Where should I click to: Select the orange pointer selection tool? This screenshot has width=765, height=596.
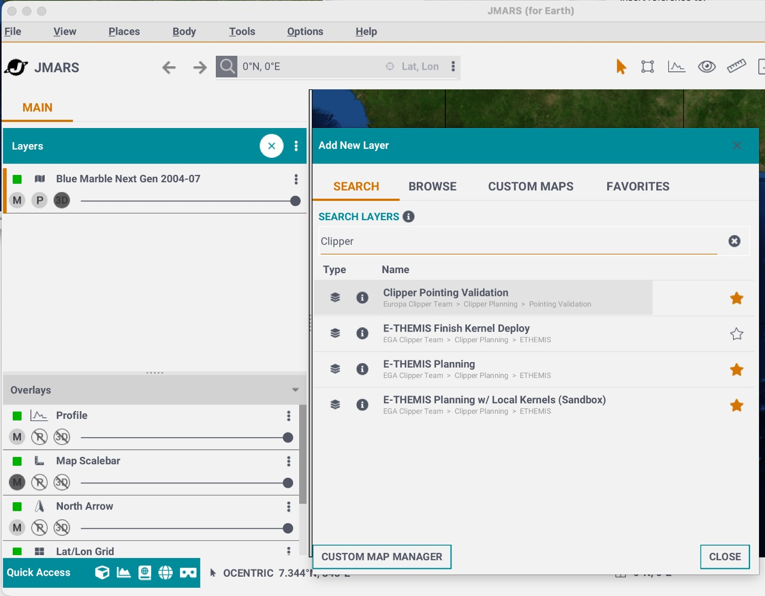point(621,67)
